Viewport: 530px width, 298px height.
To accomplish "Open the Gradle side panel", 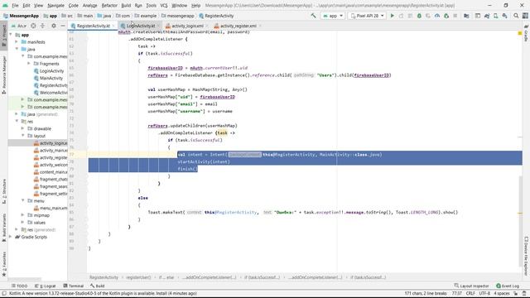I will [x=526, y=33].
